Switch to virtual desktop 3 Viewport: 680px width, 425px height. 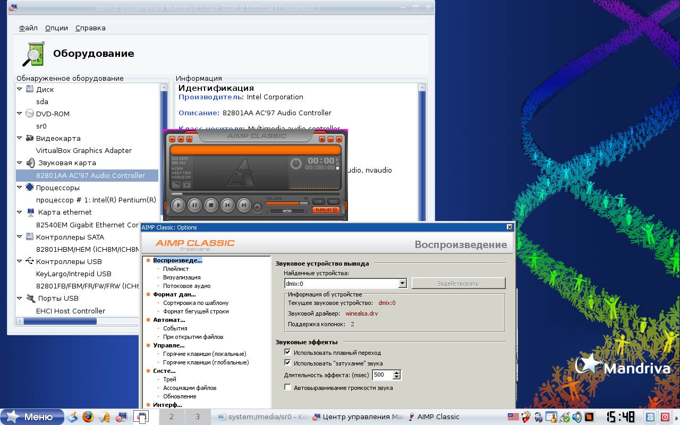pyautogui.click(x=198, y=417)
